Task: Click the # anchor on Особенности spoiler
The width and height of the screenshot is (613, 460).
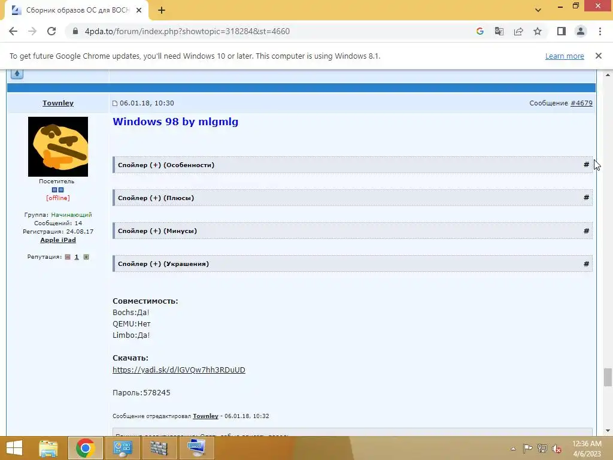Action: tap(586, 165)
